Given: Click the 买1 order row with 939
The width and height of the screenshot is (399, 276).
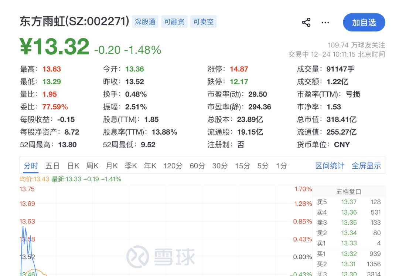Looking at the screenshot, I should [349, 254].
